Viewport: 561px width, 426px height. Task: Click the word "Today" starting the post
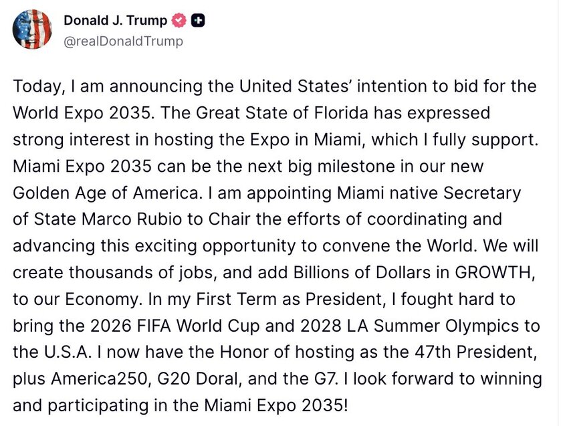click(x=33, y=86)
